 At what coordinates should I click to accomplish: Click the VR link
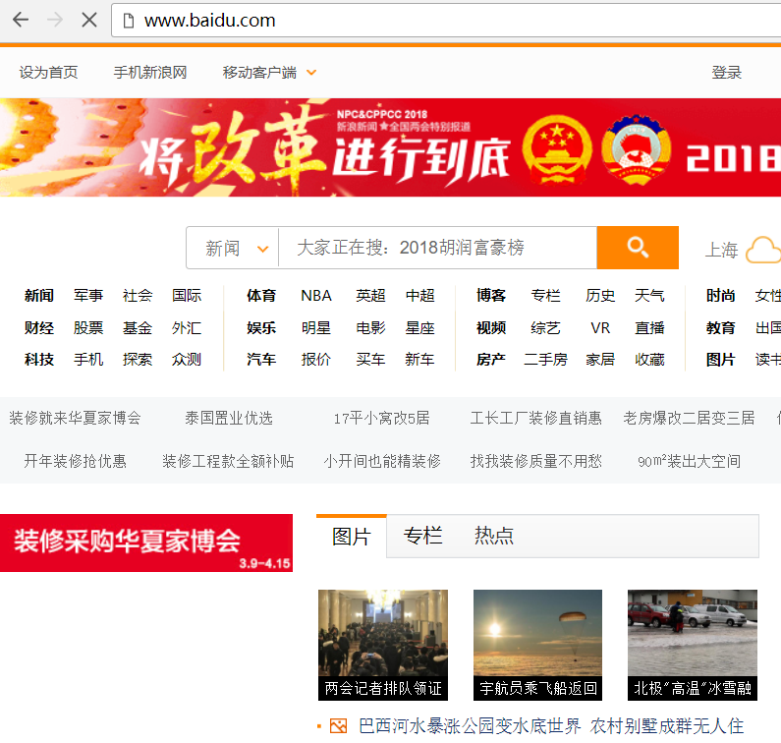click(x=600, y=328)
